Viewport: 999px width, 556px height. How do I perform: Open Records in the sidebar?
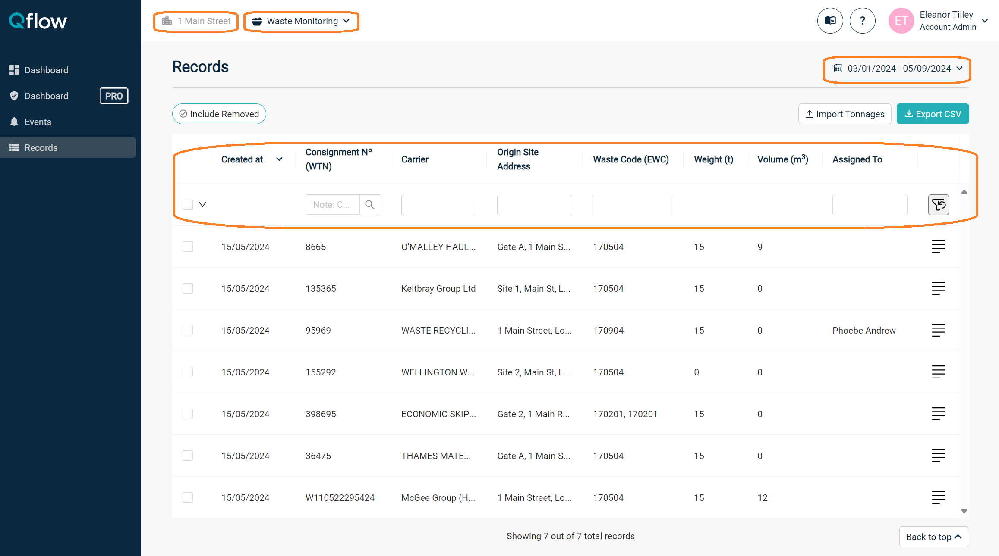68,147
